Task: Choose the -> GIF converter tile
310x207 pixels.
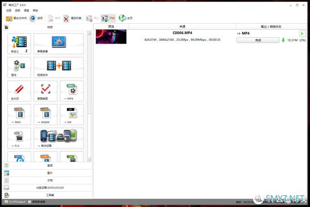Action: pos(72,115)
